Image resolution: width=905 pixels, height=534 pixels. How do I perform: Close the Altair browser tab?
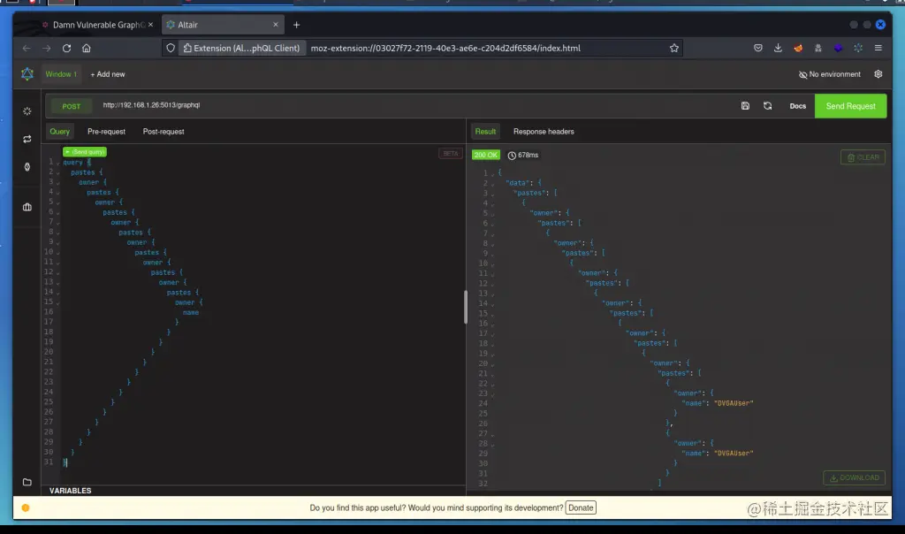click(276, 25)
